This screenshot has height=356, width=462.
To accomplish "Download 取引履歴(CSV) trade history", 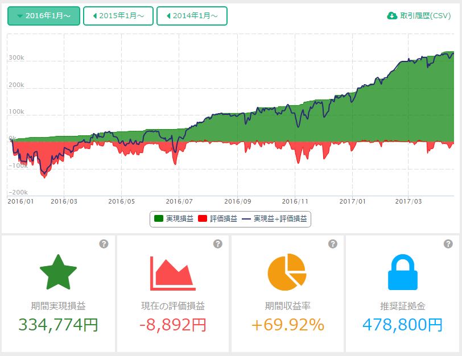I will pyautogui.click(x=419, y=16).
